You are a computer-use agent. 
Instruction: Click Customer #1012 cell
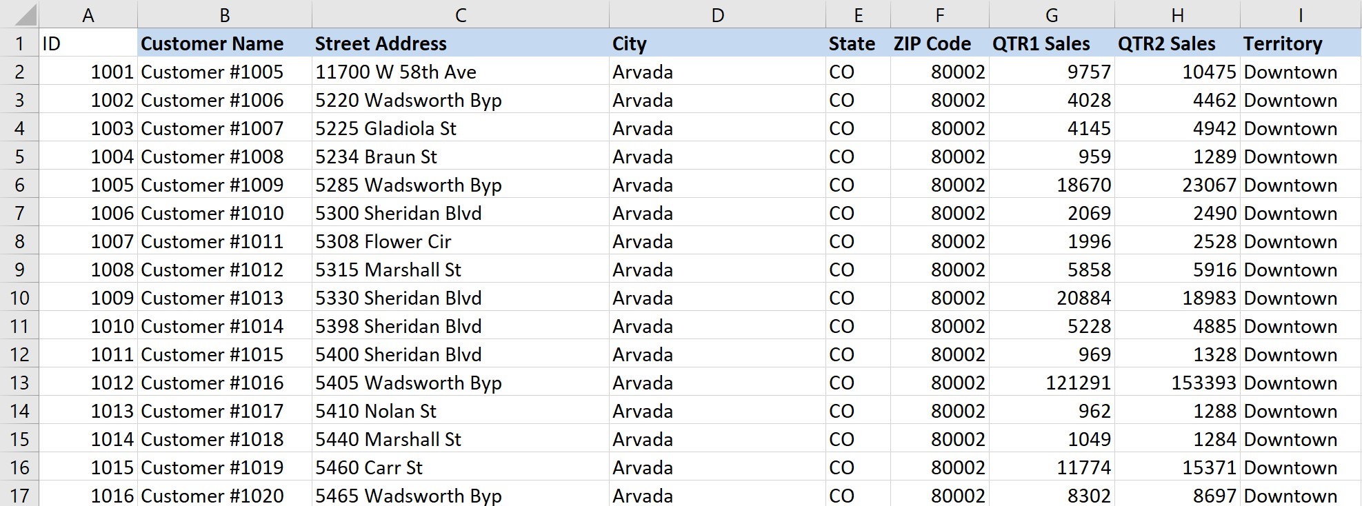212,270
